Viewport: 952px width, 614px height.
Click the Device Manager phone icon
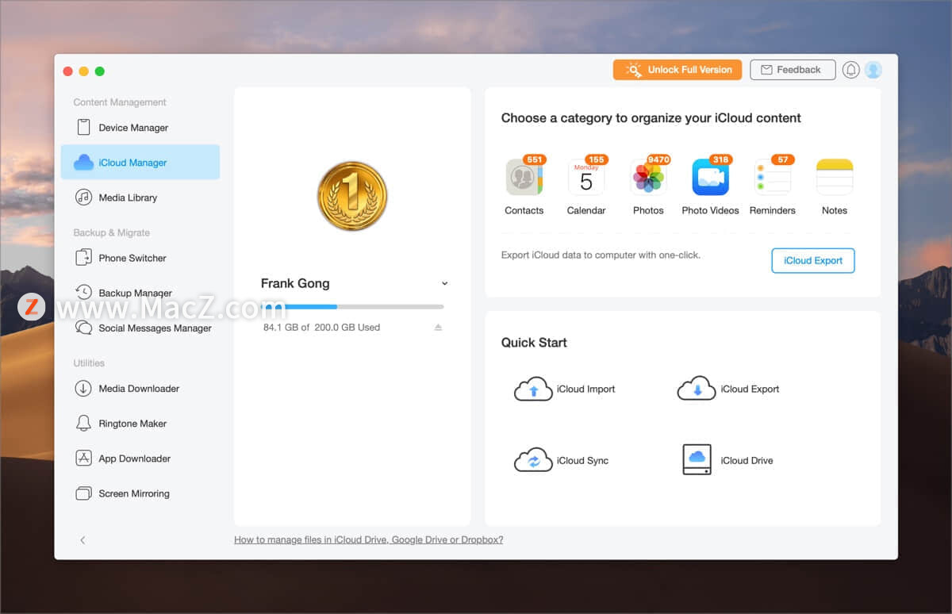click(83, 128)
